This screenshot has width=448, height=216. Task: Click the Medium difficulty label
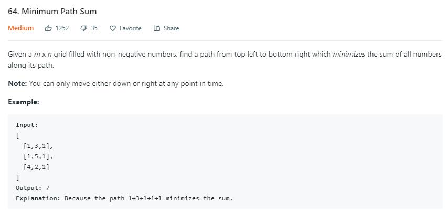point(21,28)
